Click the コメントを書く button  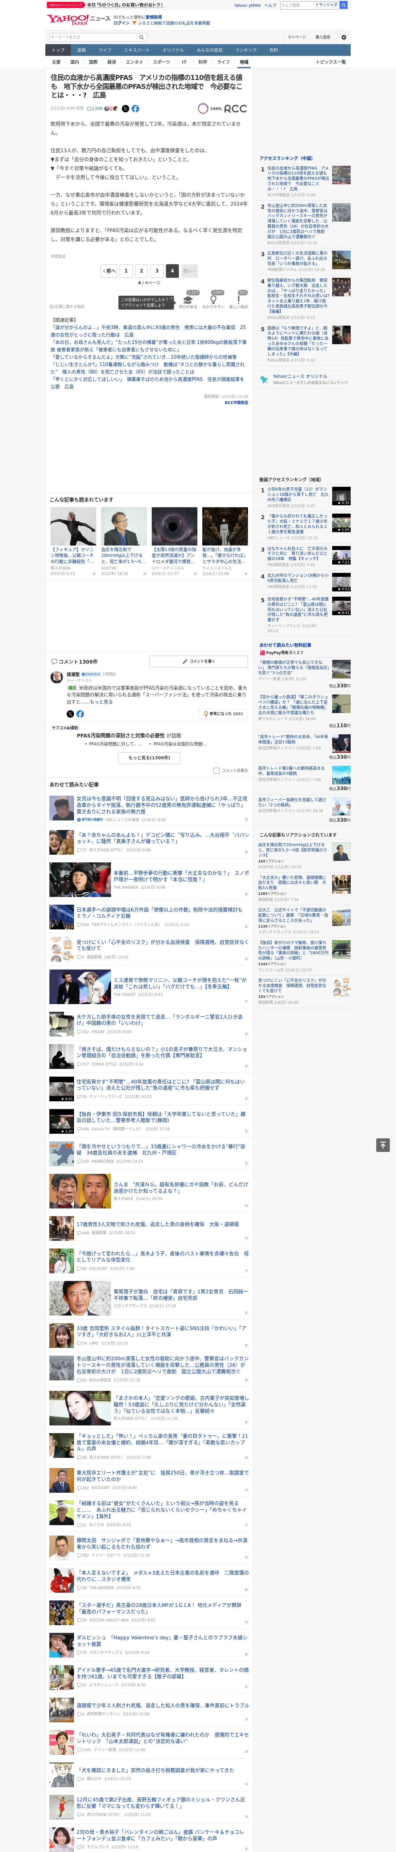click(198, 661)
